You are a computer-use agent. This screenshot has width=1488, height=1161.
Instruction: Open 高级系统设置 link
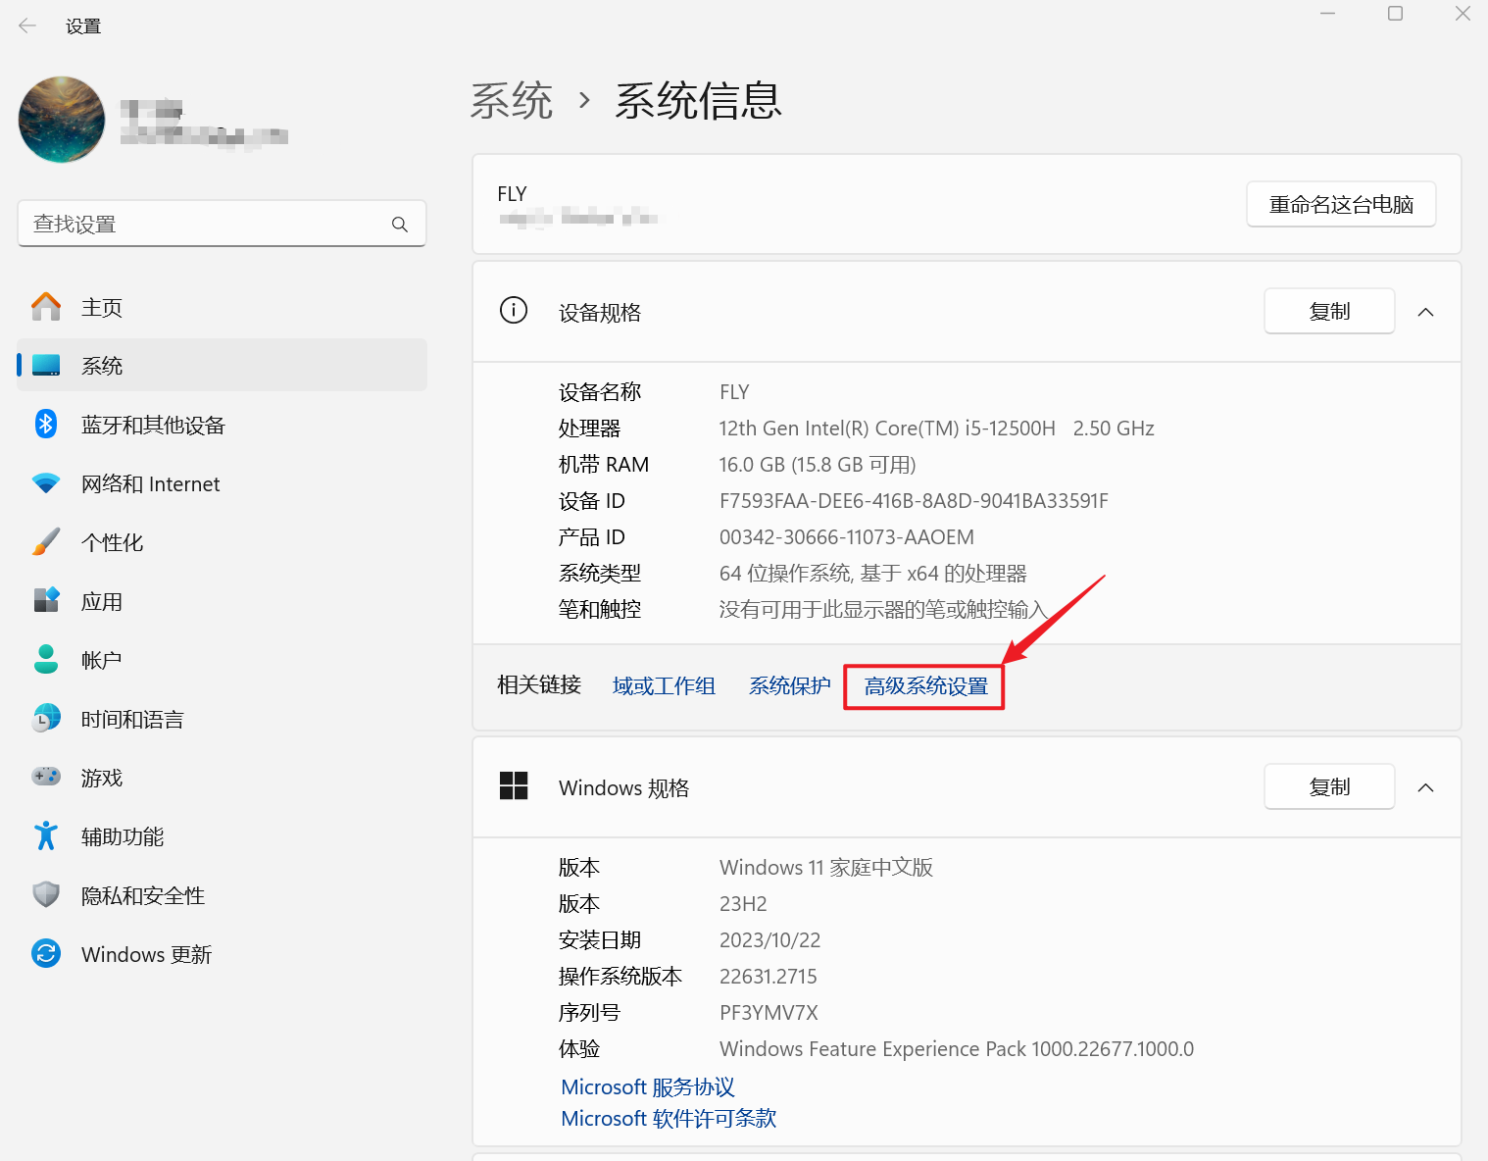click(925, 686)
